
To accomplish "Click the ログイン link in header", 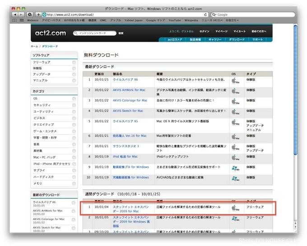I will [x=205, y=32].
